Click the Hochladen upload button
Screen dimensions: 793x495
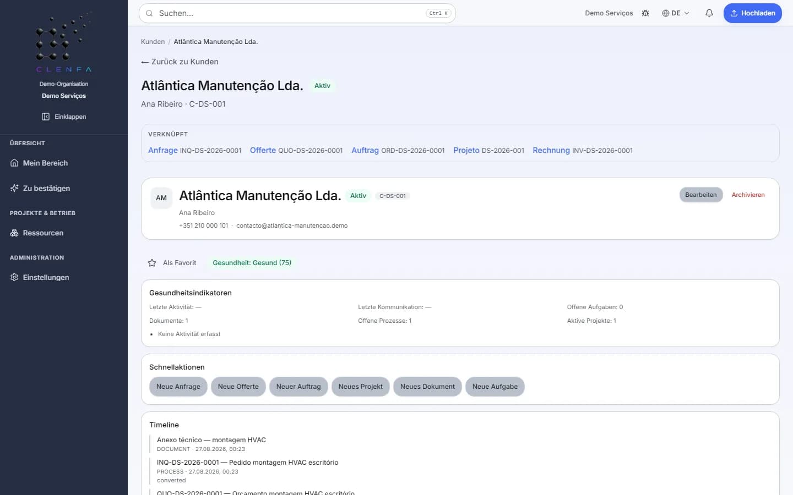(752, 13)
